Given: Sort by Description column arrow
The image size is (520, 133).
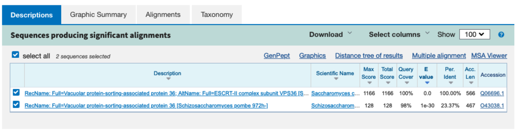Looking at the screenshot, I should pos(168,79).
